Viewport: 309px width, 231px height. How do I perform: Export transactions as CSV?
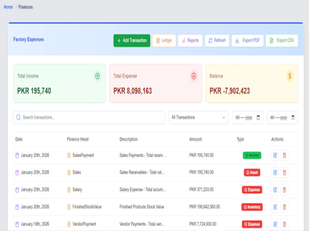[x=282, y=40]
